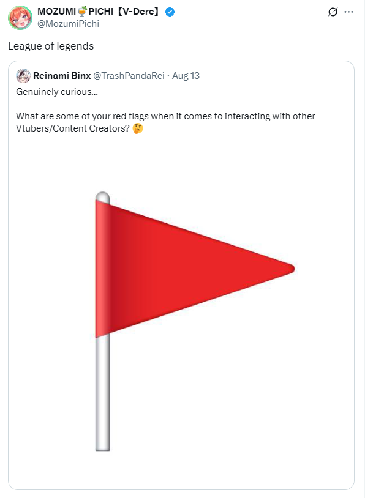Click the flag's white pole bottom
The height and width of the screenshot is (498, 373).
pos(102,442)
